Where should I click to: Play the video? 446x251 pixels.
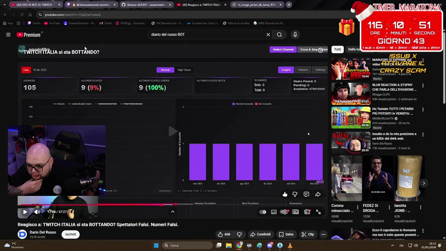25,212
